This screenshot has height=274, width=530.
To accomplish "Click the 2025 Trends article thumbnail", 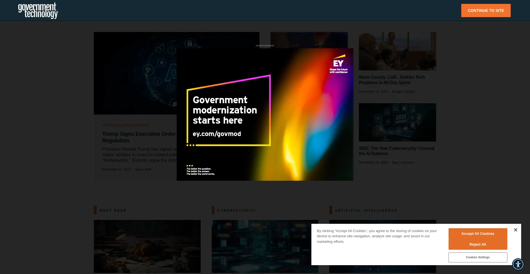I will [397, 122].
